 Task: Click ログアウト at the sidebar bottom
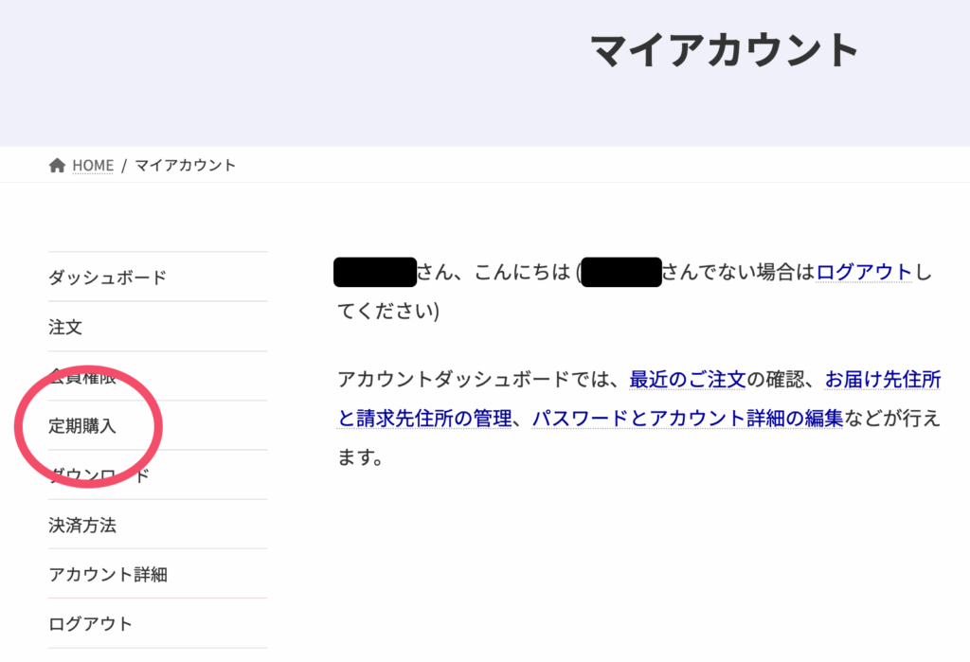tap(91, 623)
